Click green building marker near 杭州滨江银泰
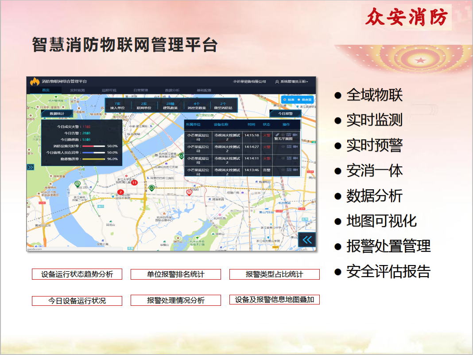Image resolution: width=473 pixels, height=355 pixels. (181, 156)
